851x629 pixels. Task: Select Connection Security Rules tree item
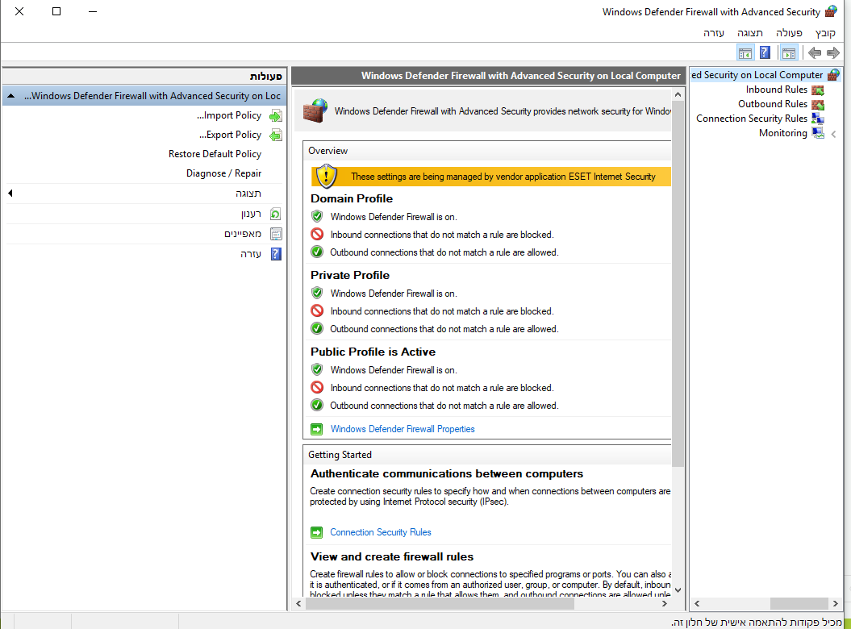[752, 119]
